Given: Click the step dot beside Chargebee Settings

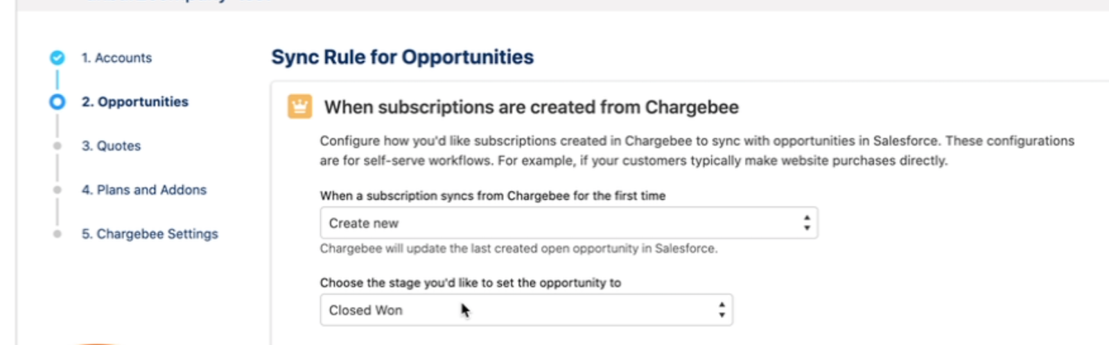Looking at the screenshot, I should 58,234.
